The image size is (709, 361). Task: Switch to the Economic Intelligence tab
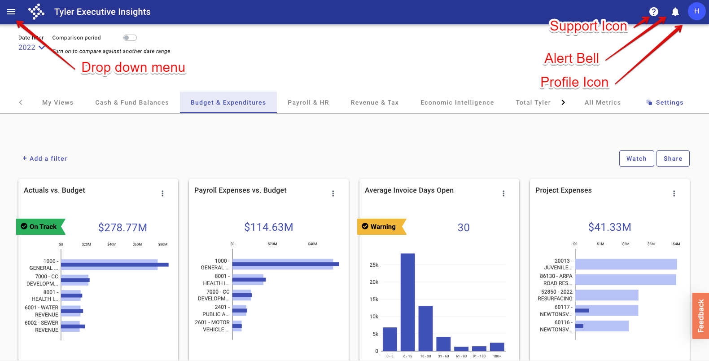[457, 102]
